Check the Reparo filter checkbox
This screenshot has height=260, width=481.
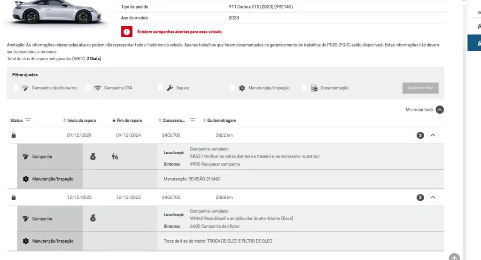click(160, 88)
